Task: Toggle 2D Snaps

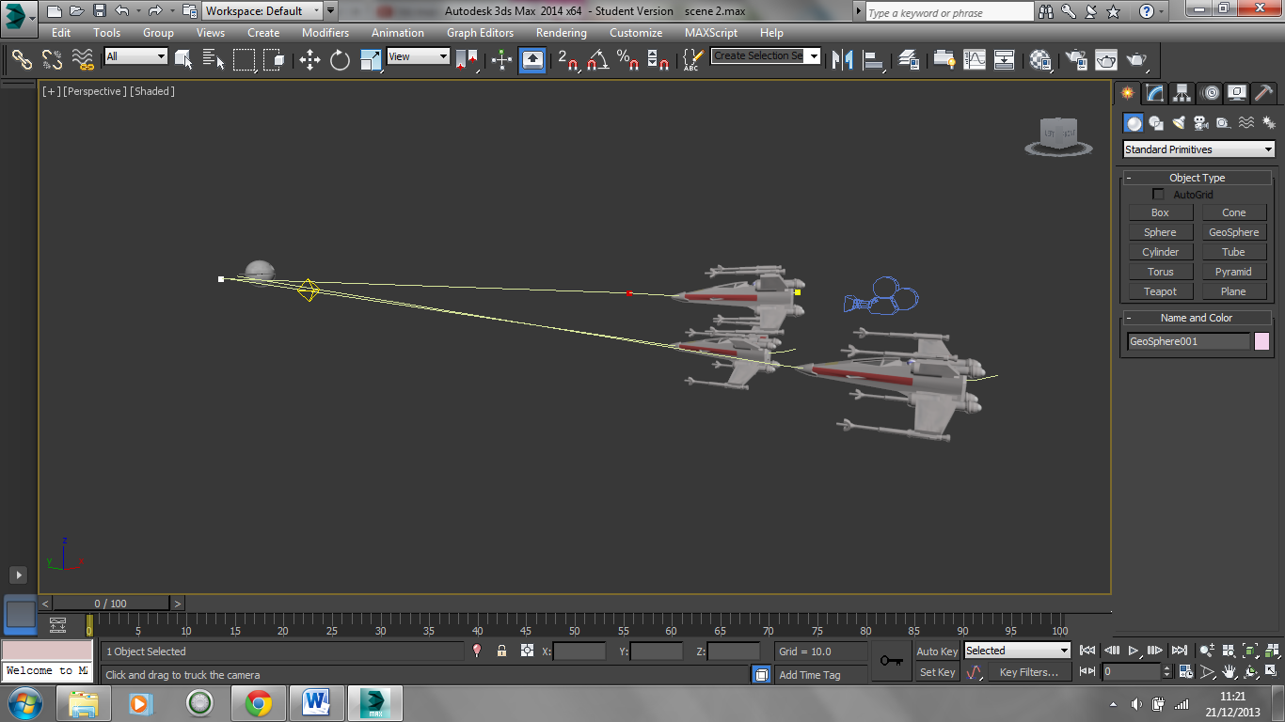Action: 567,59
